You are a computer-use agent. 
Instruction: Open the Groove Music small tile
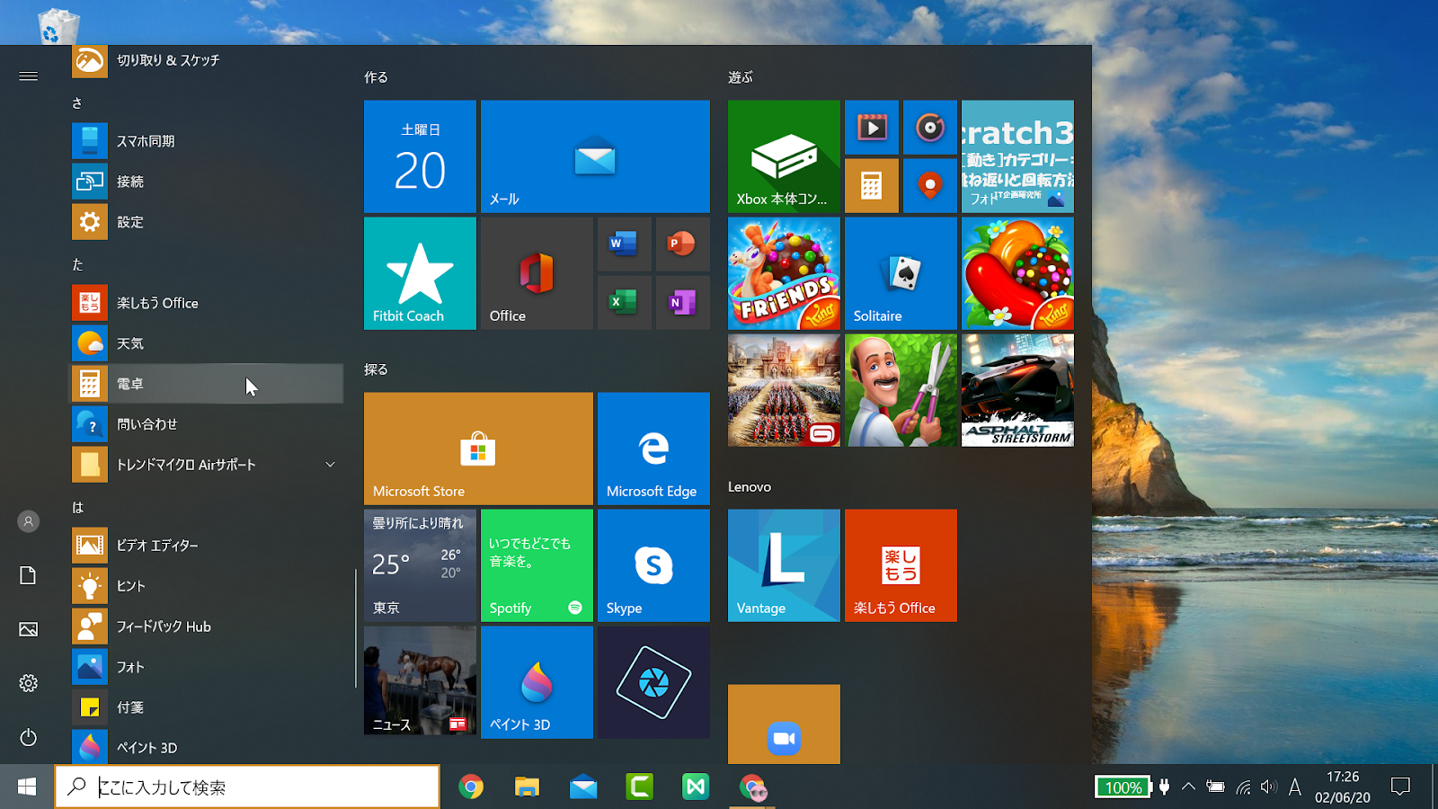(929, 128)
